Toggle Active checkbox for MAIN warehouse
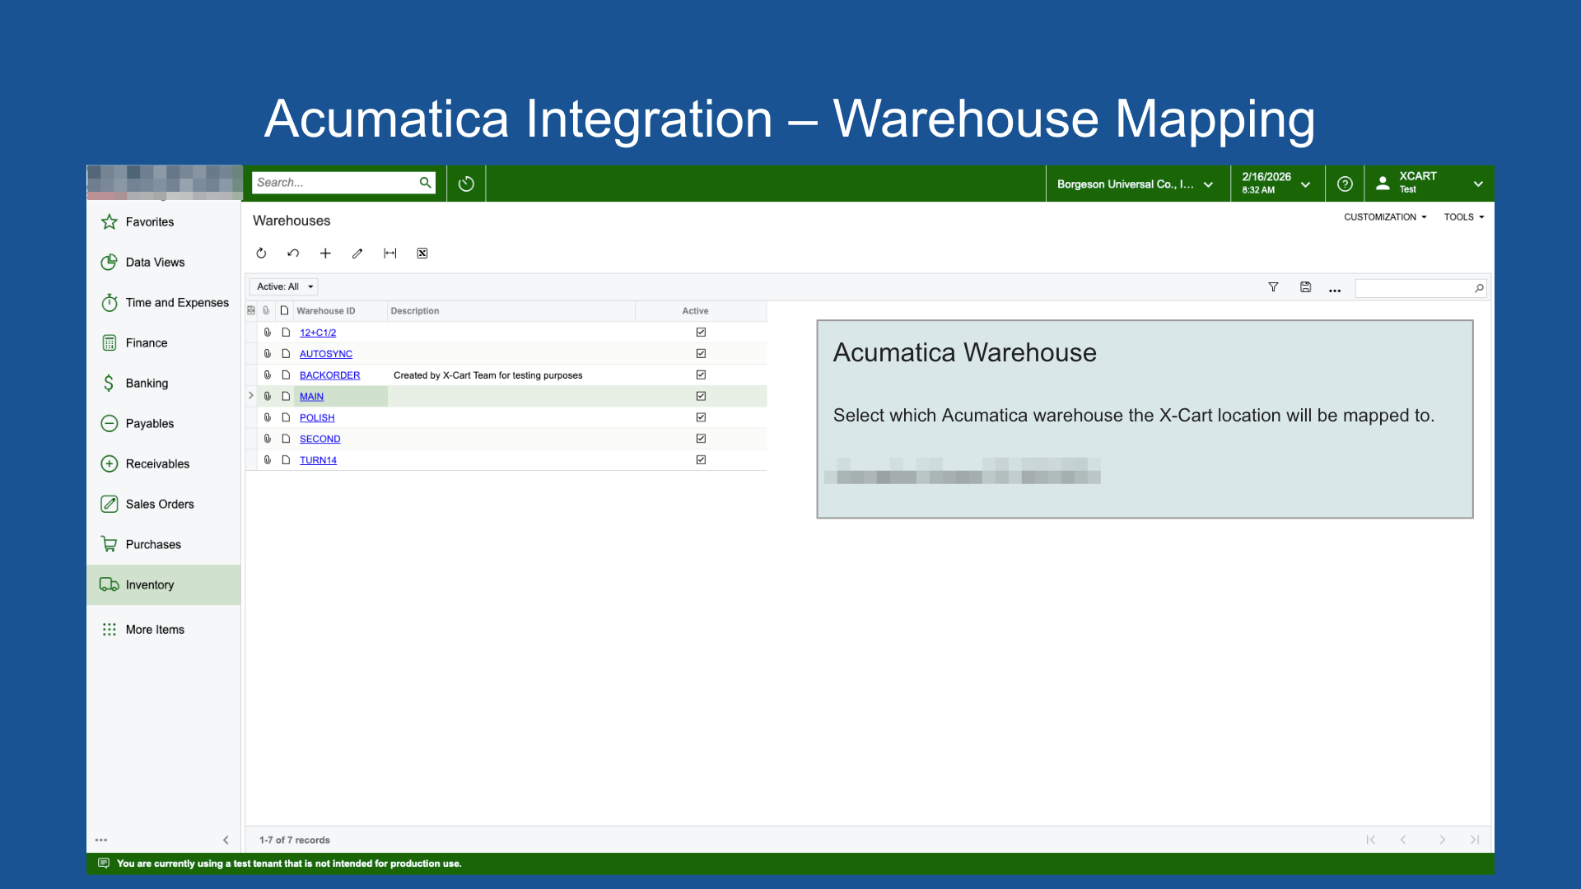Screen dimensions: 1581x889 701,397
